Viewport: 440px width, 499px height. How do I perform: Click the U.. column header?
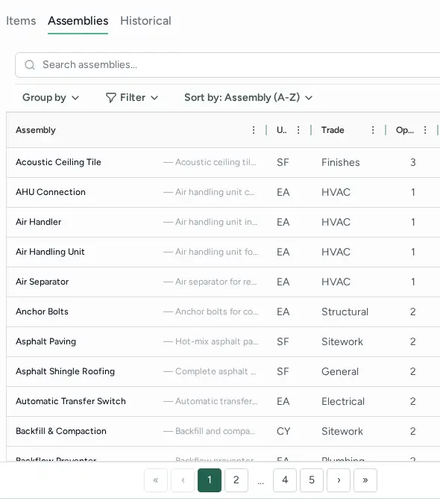[281, 130]
